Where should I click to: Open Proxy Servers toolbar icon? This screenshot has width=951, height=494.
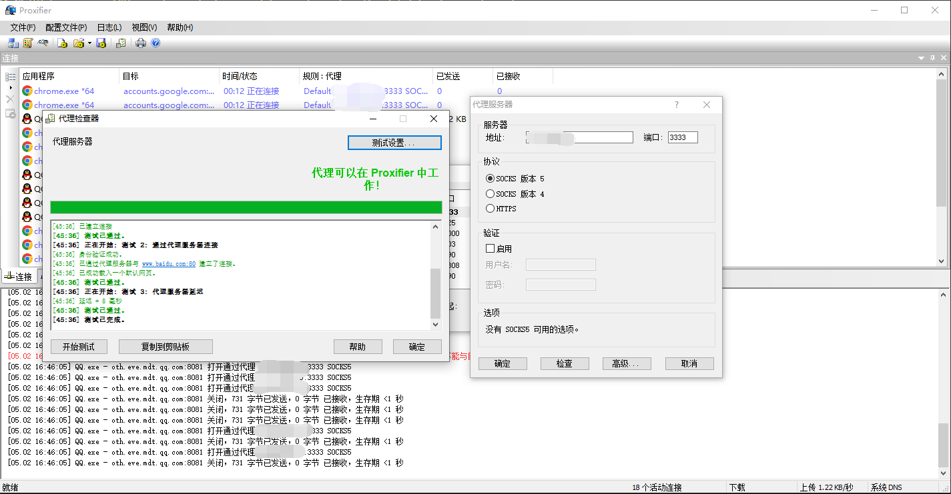(x=13, y=43)
